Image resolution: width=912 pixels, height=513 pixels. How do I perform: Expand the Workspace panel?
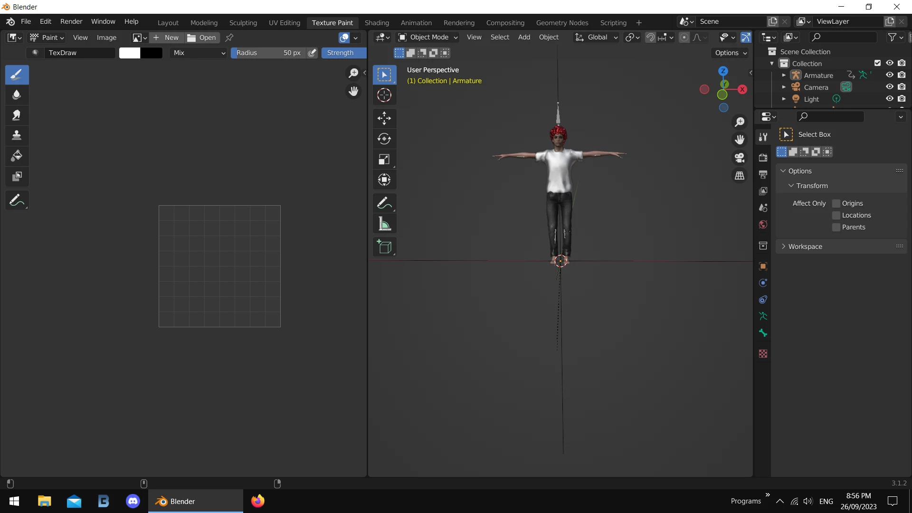tap(805, 247)
